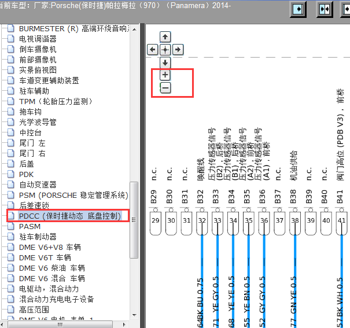350x328 pixels.
Task: Click the document icon beside 后盖
Action: (11, 164)
